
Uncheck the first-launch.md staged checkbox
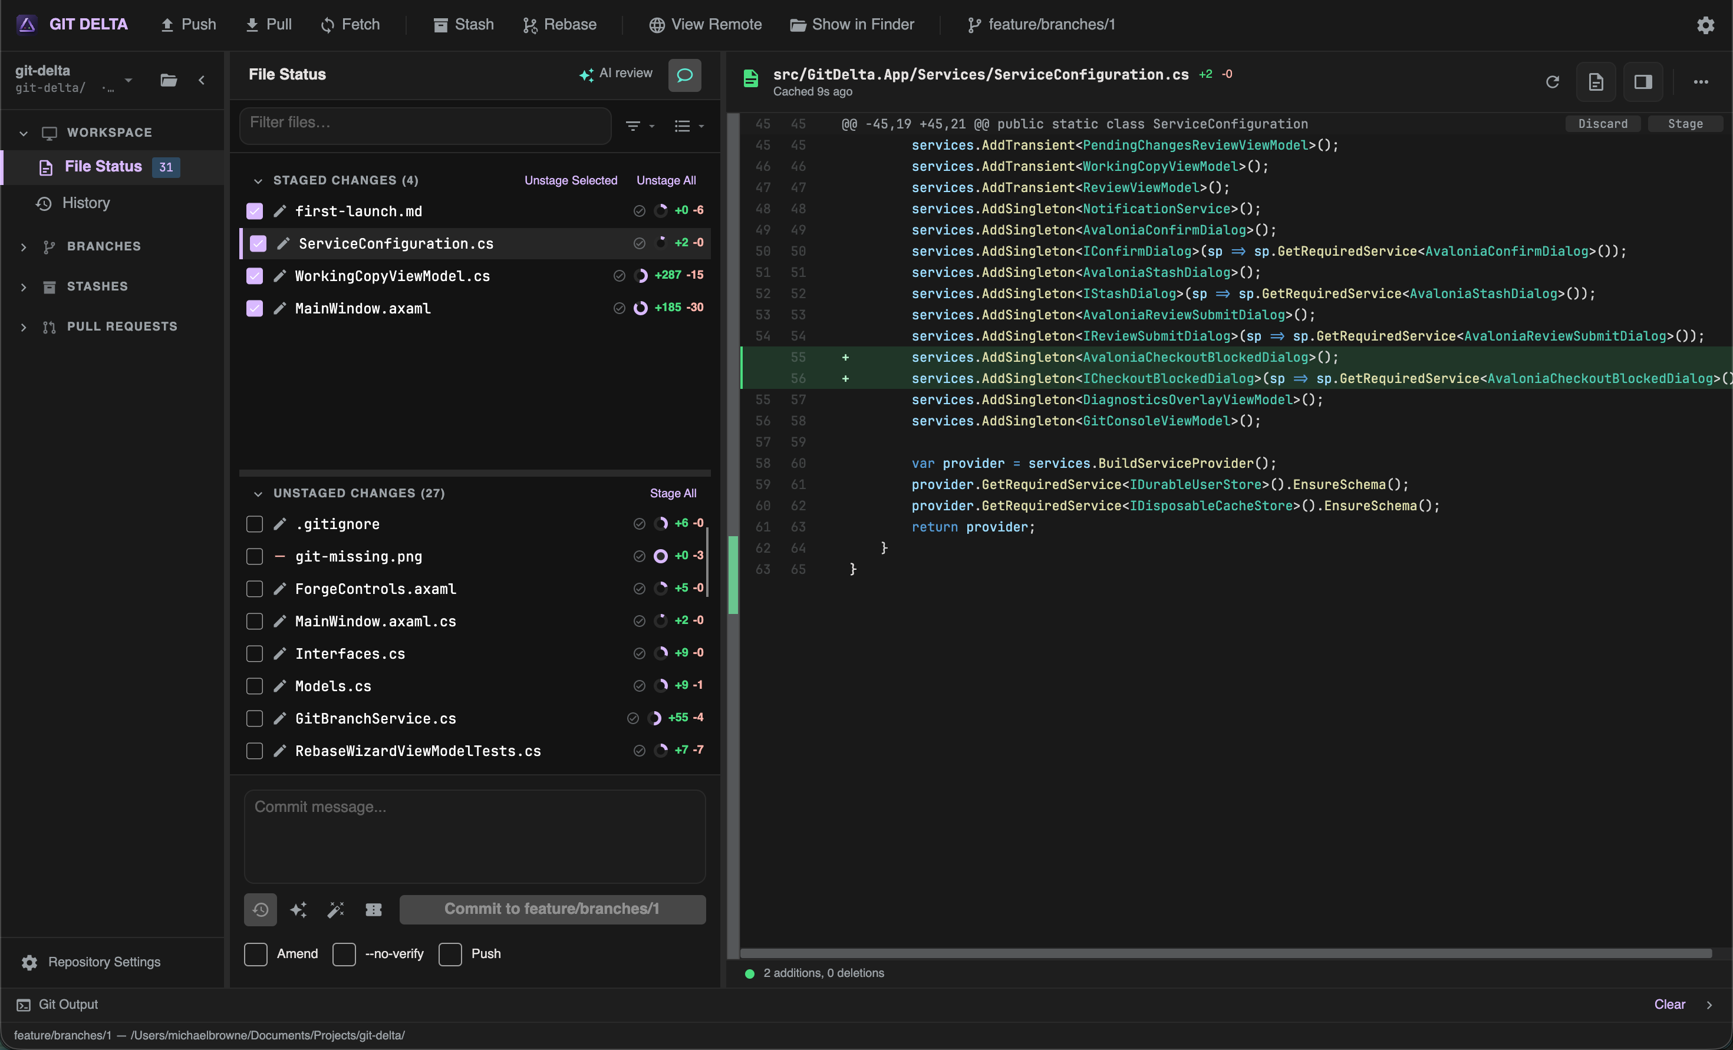[255, 211]
